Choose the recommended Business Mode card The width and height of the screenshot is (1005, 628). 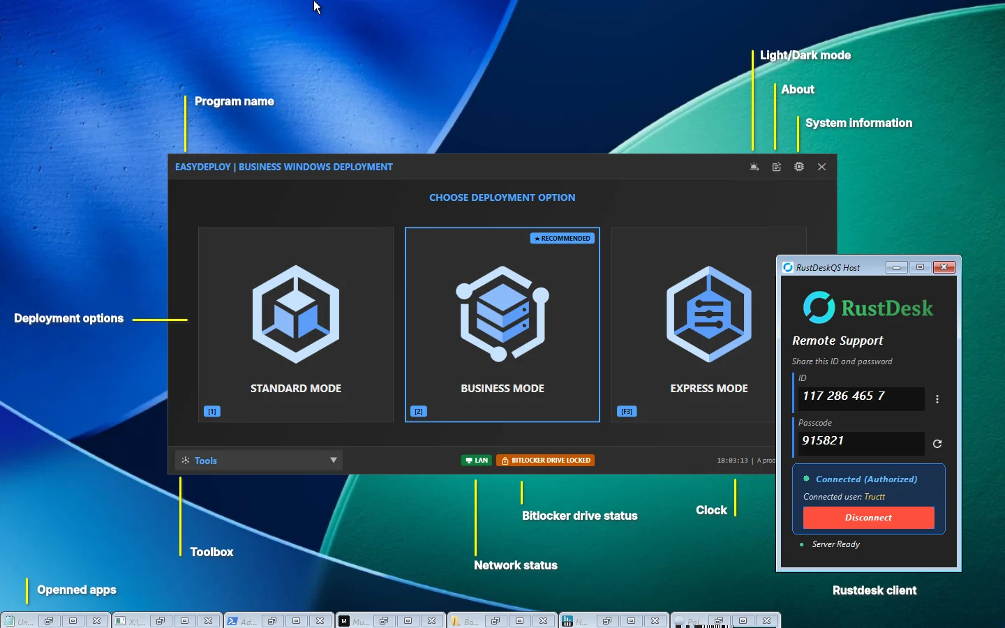(x=502, y=324)
